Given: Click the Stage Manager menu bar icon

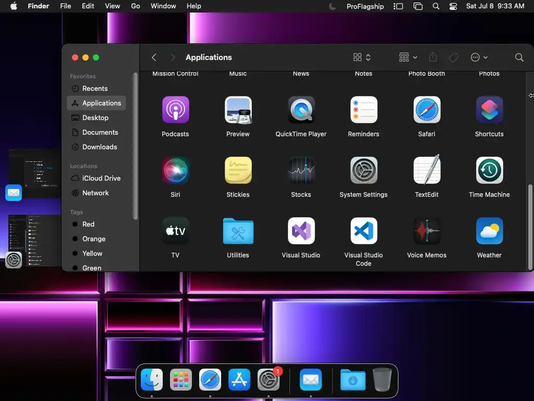Looking at the screenshot, I should [x=398, y=6].
